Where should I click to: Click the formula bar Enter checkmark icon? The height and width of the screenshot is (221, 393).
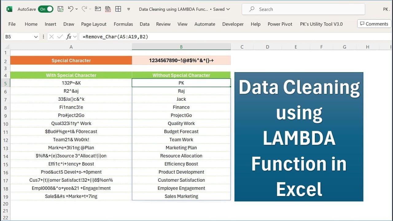[x=60, y=37]
